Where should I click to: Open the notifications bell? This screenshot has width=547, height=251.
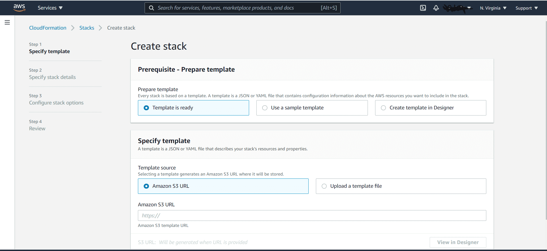436,8
